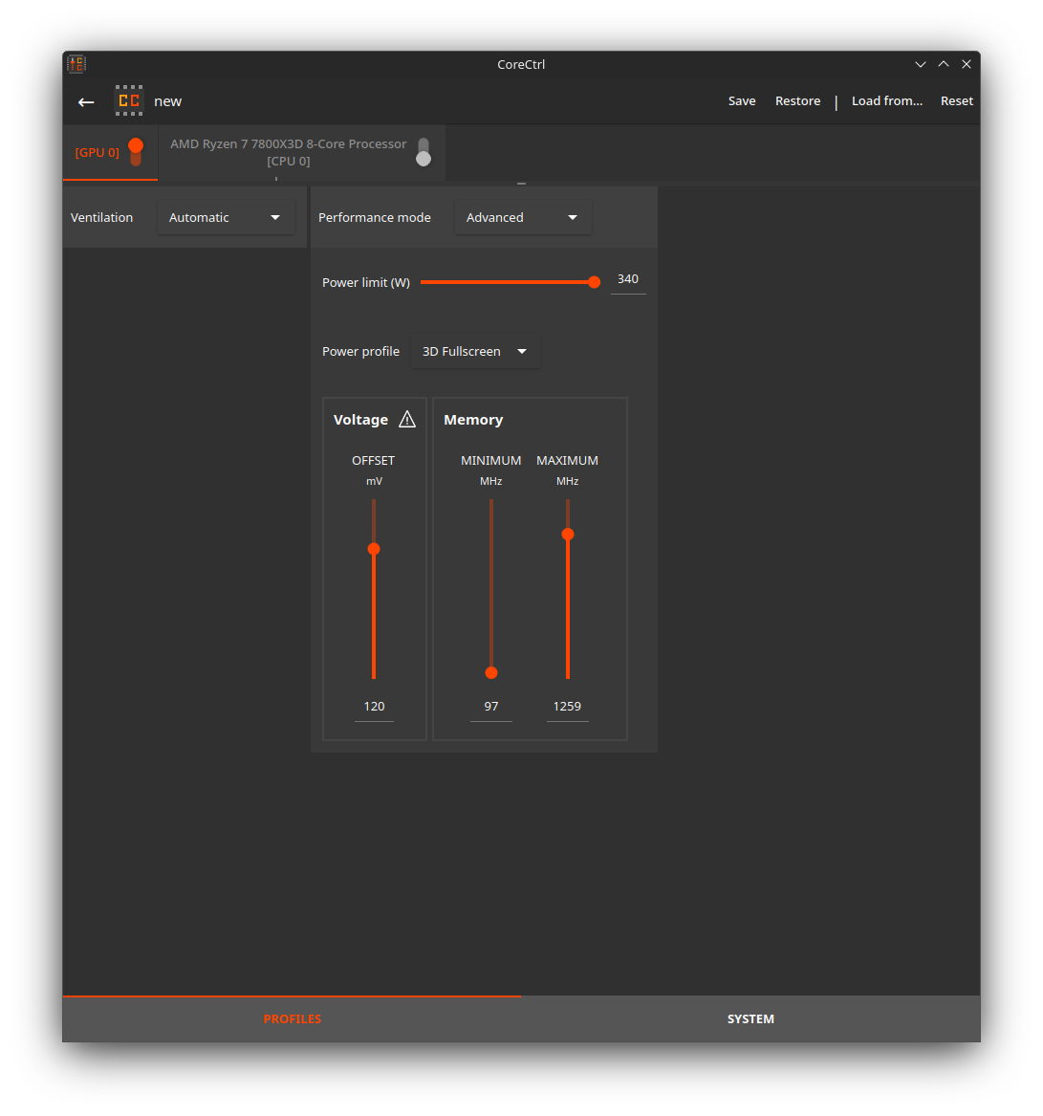This screenshot has width=1043, height=1116.
Task: Click the Power limit slider handle
Action: (594, 282)
